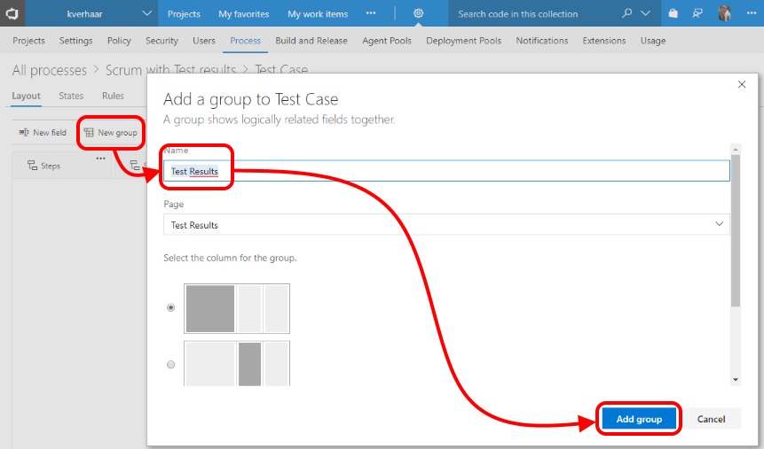Viewport: 764px width, 449px height.
Task: Open the far-right ellipsis menu
Action: [x=752, y=13]
